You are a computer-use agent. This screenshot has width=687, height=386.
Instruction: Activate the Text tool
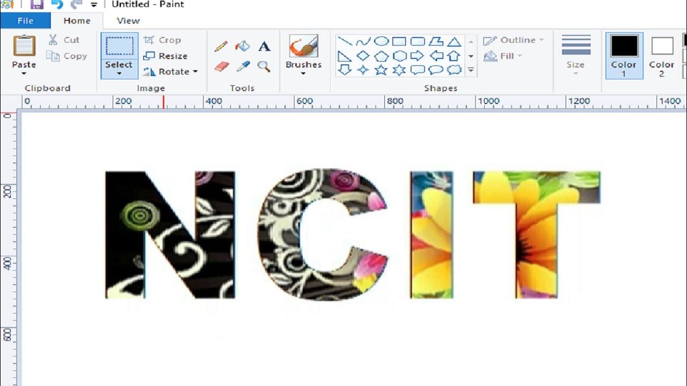pos(264,47)
